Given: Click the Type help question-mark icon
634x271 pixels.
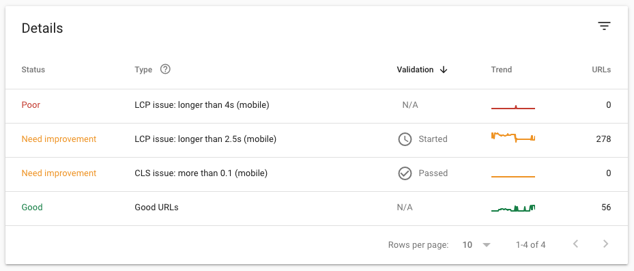Looking at the screenshot, I should tap(165, 69).
